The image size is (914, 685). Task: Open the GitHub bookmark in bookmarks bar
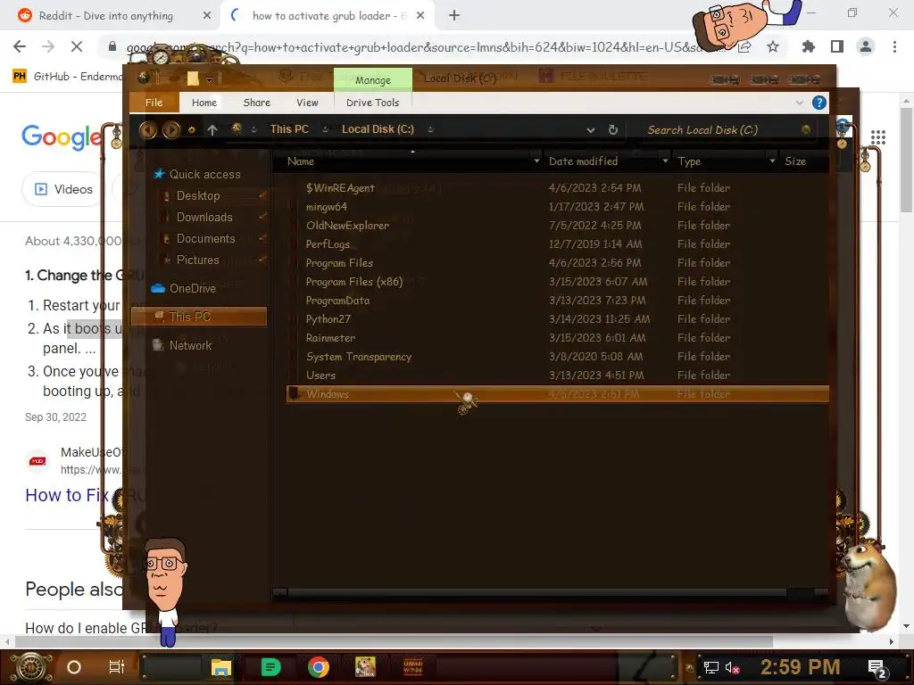(x=67, y=77)
